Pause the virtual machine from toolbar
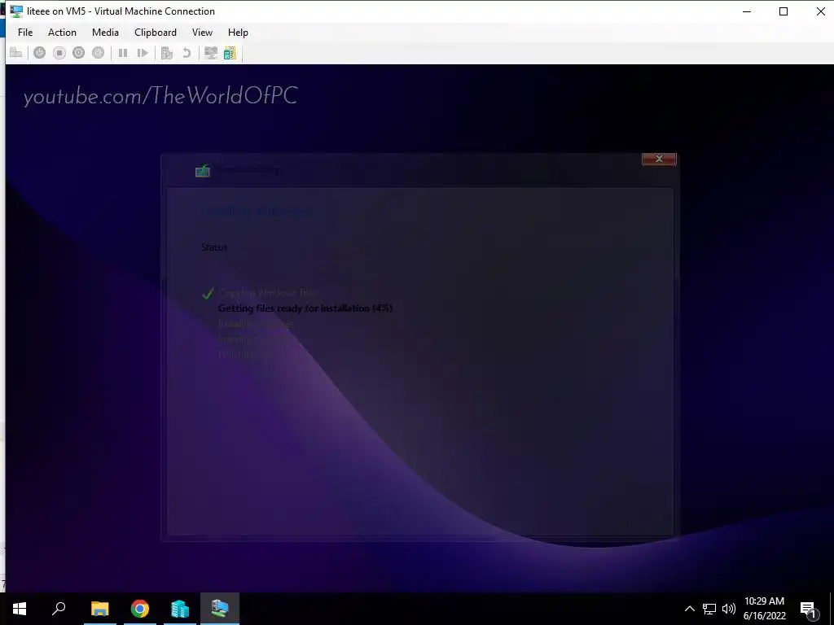 pyautogui.click(x=123, y=53)
